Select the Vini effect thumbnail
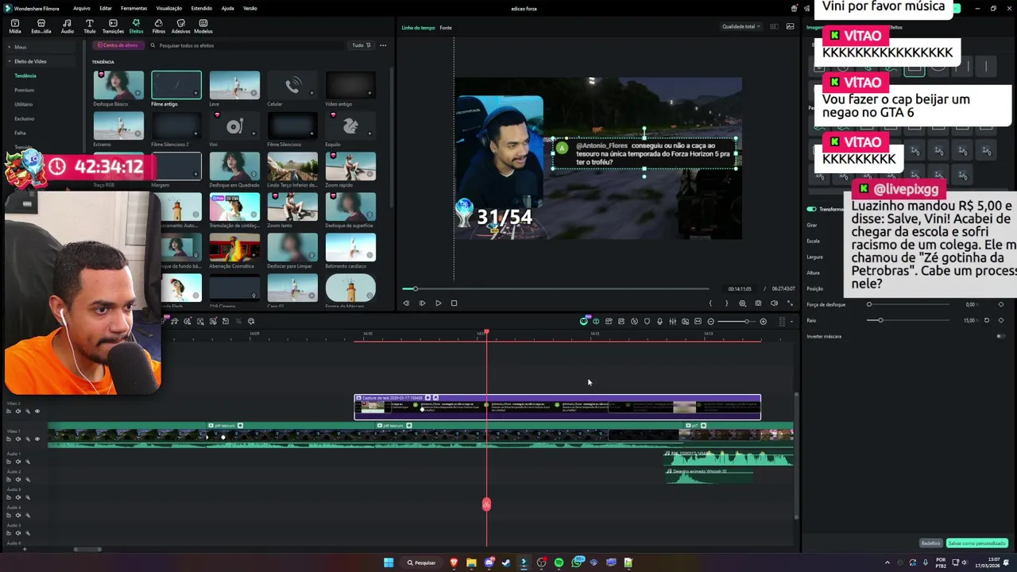The image size is (1017, 572). (234, 126)
